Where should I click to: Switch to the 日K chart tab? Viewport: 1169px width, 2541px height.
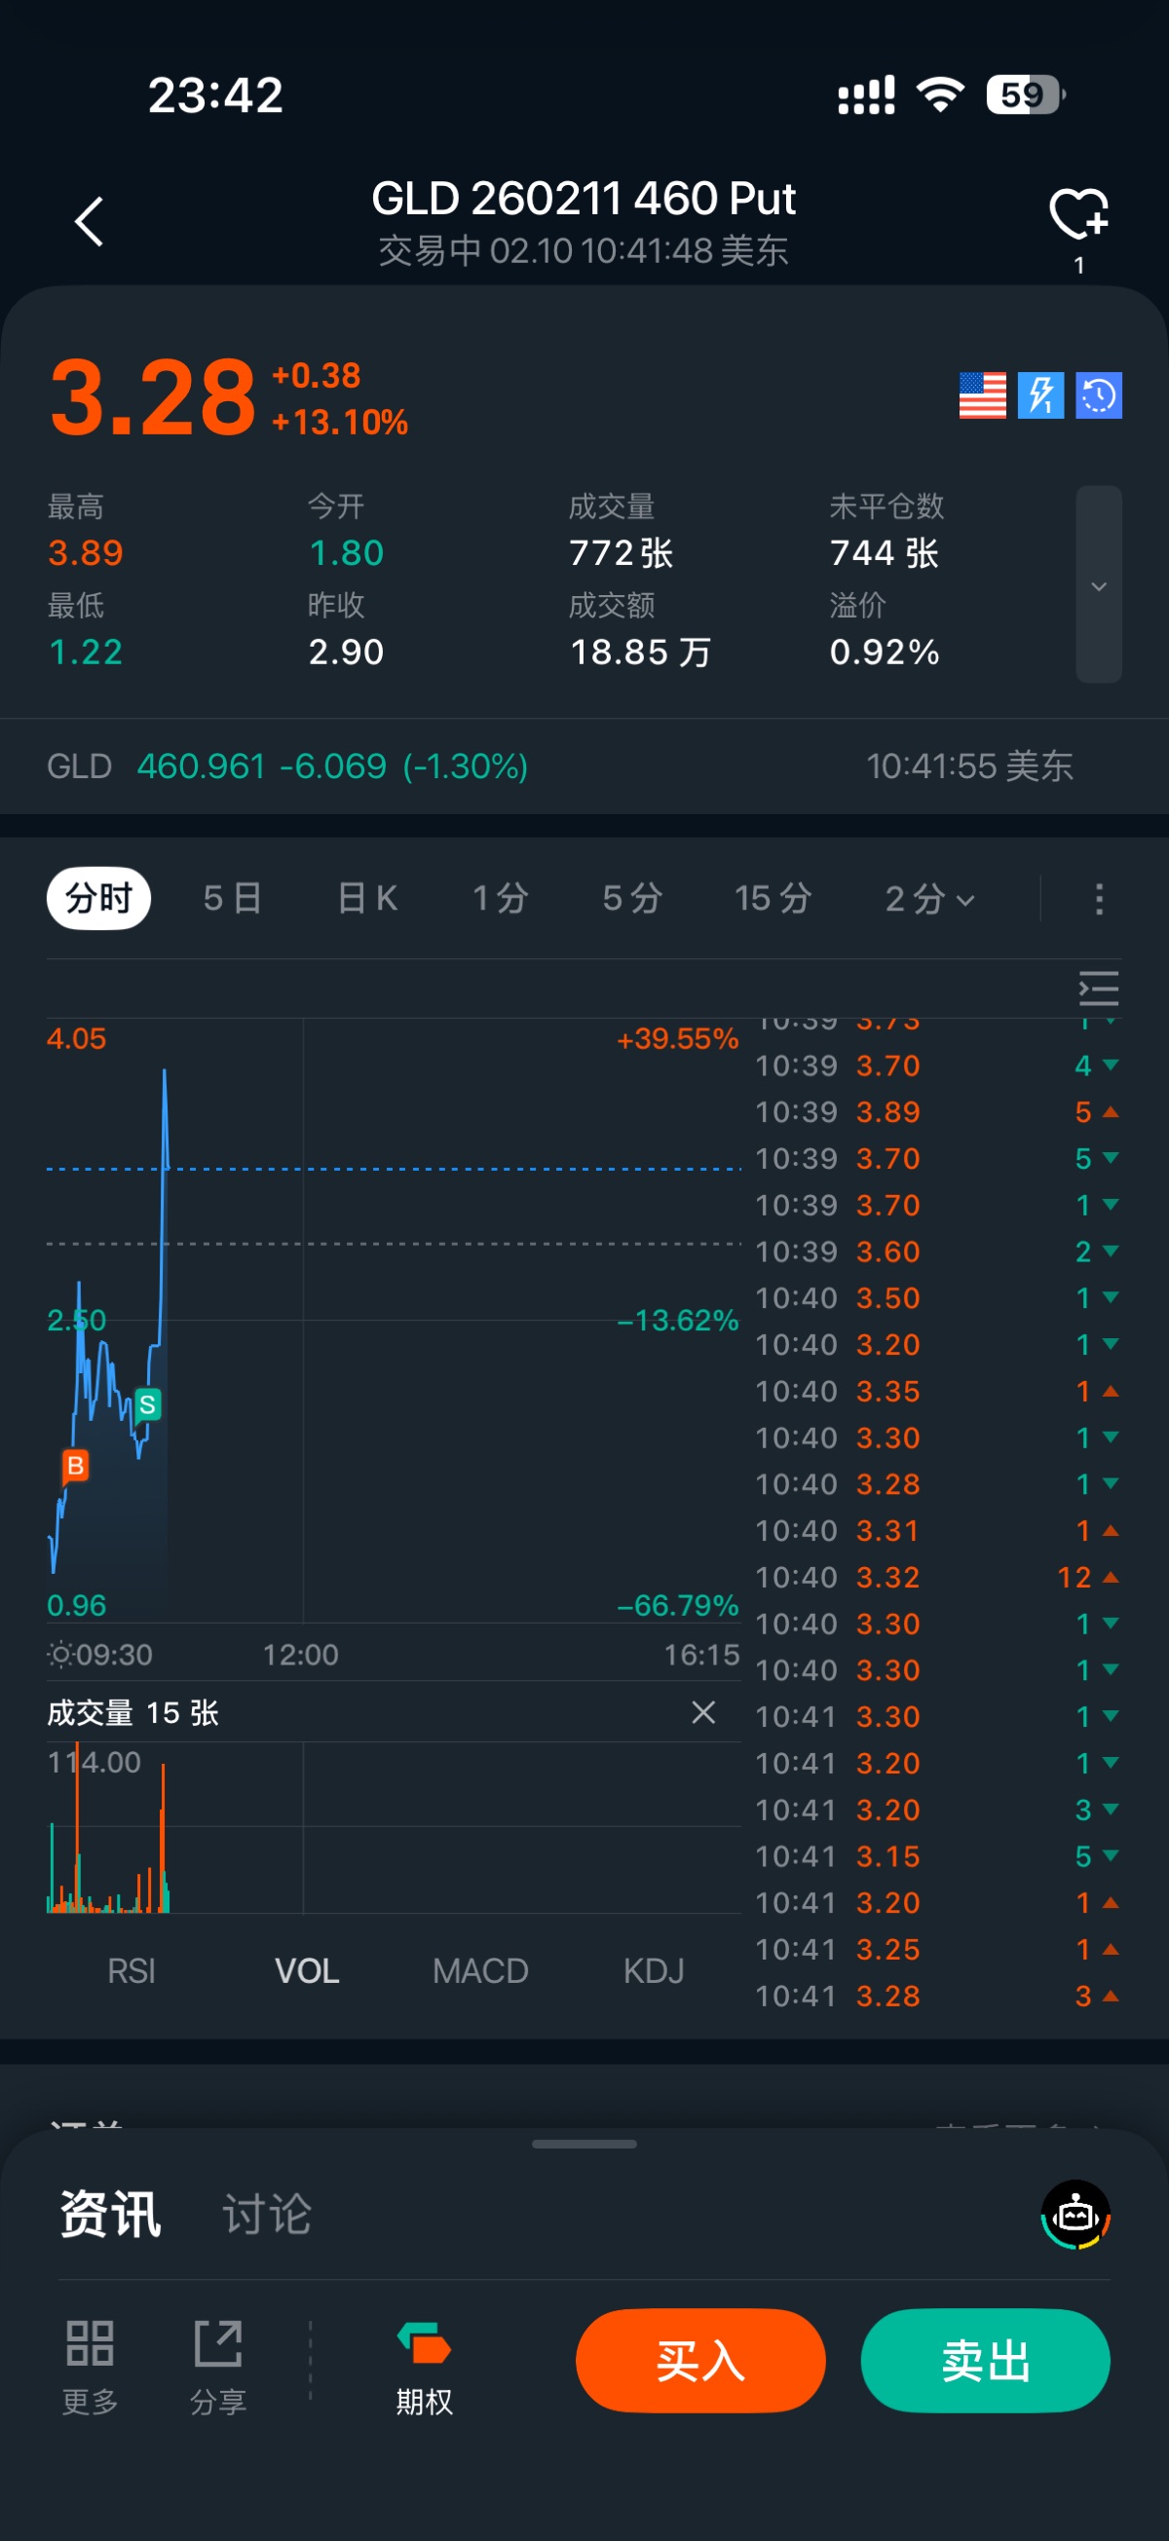click(367, 899)
